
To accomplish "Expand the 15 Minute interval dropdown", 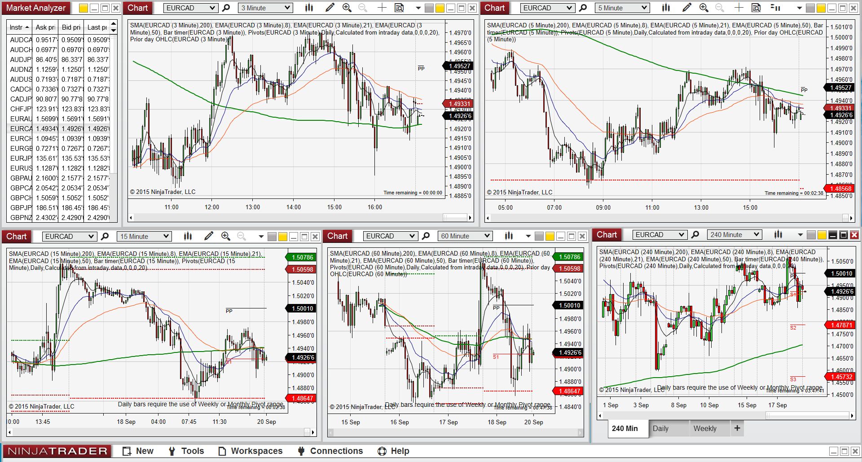I will click(x=166, y=237).
